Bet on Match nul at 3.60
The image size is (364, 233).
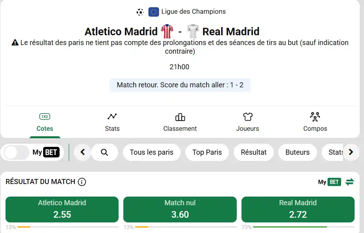pos(180,209)
